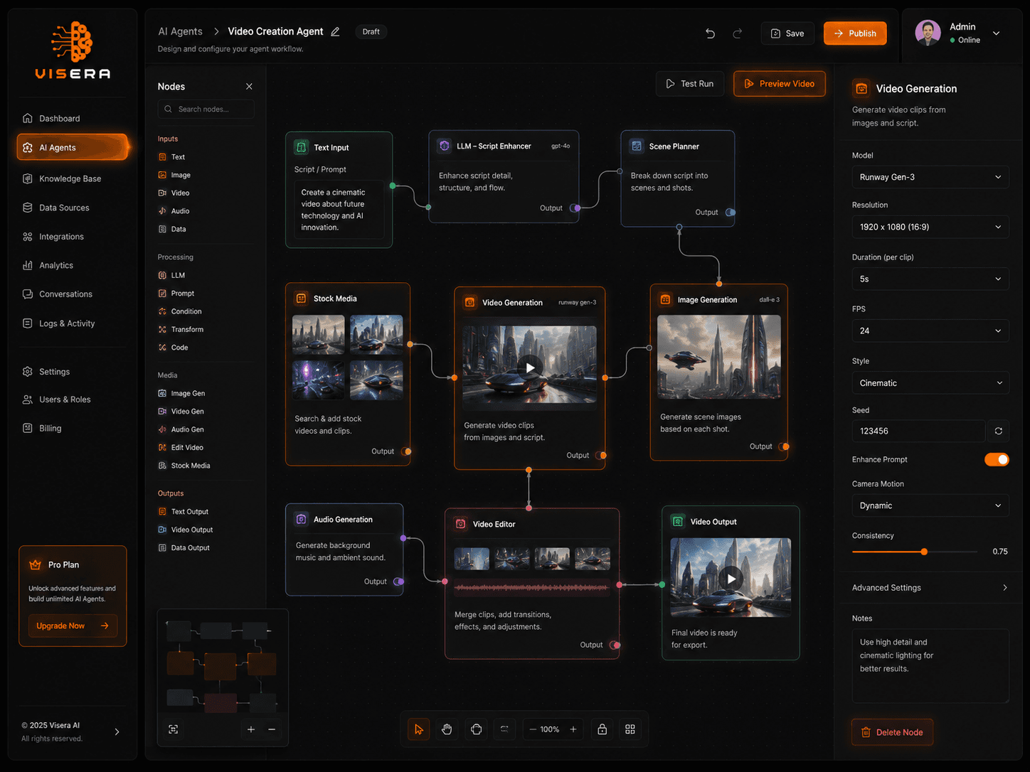The height and width of the screenshot is (772, 1030).
Task: Click the pencil icon beside Video Creation Agent
Action: pyautogui.click(x=335, y=32)
